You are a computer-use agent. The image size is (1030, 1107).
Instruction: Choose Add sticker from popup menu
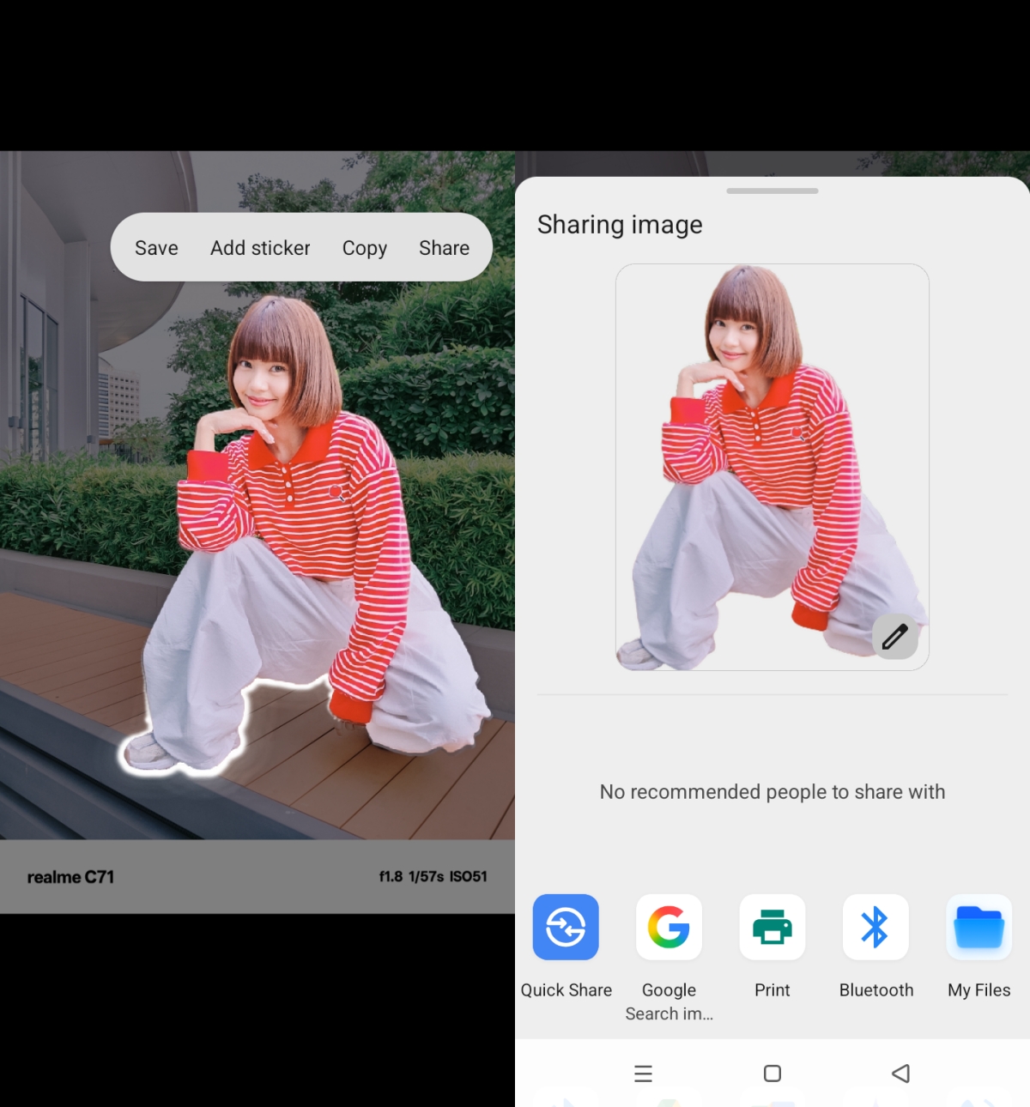[x=260, y=248]
